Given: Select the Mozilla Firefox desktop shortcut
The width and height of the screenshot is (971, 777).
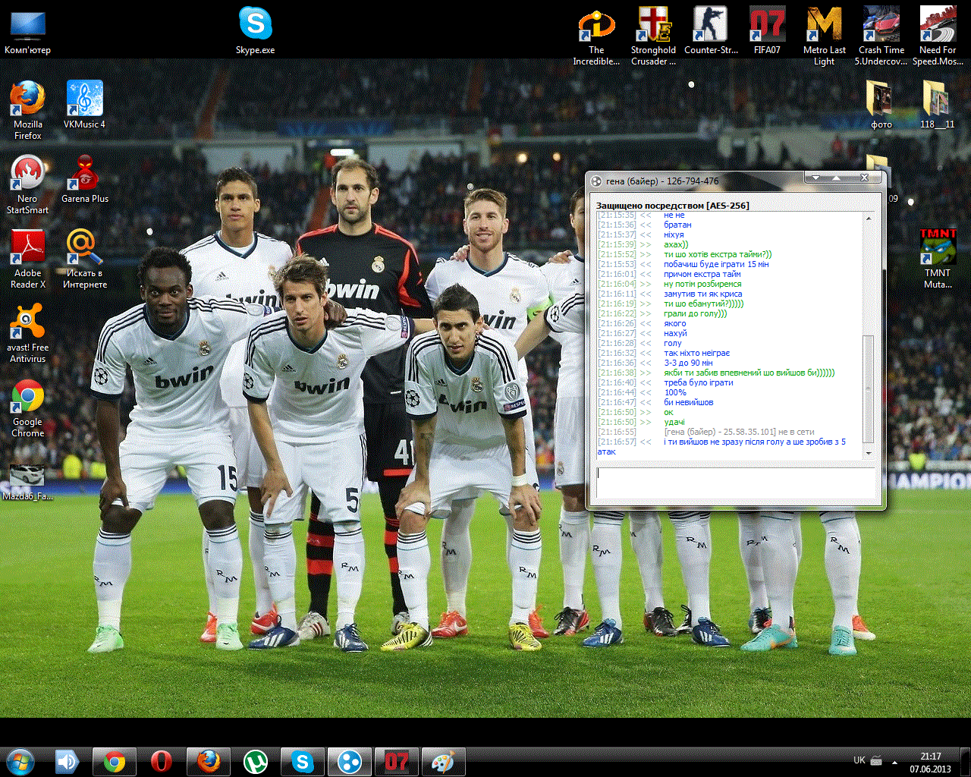Looking at the screenshot, I should coord(28,111).
